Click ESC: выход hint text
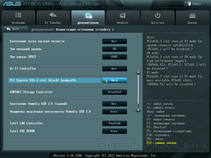The height and width of the screenshot is (158, 211). [155, 139]
